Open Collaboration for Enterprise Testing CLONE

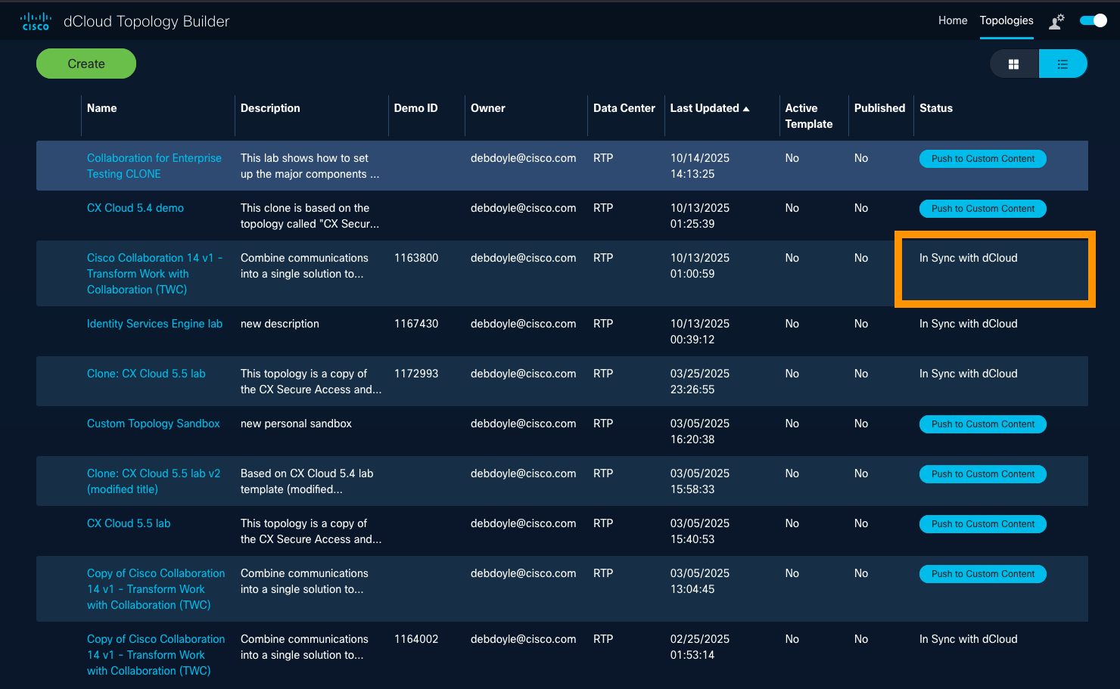[x=154, y=166]
